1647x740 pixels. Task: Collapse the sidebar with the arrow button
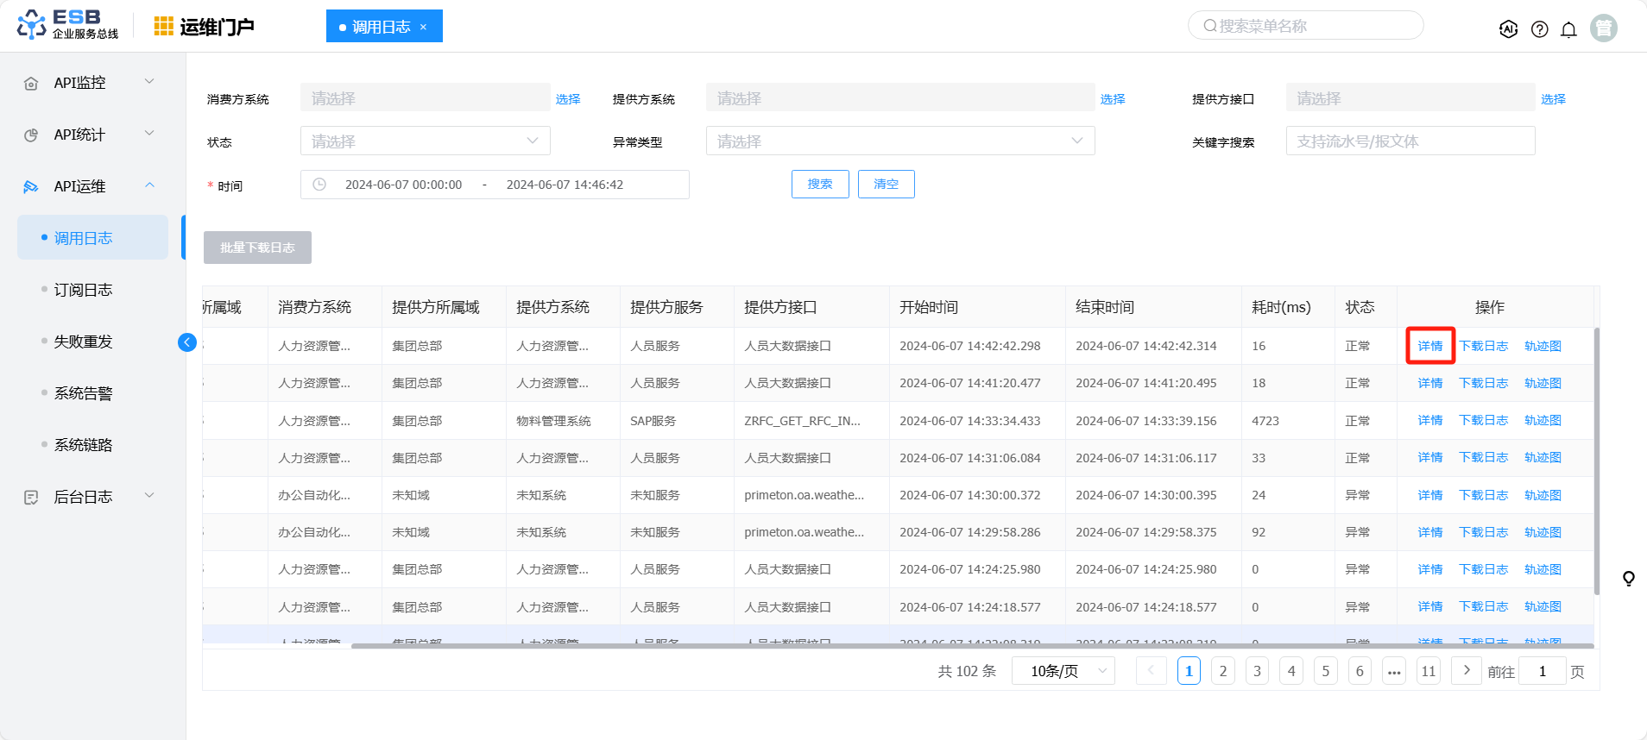(x=186, y=342)
